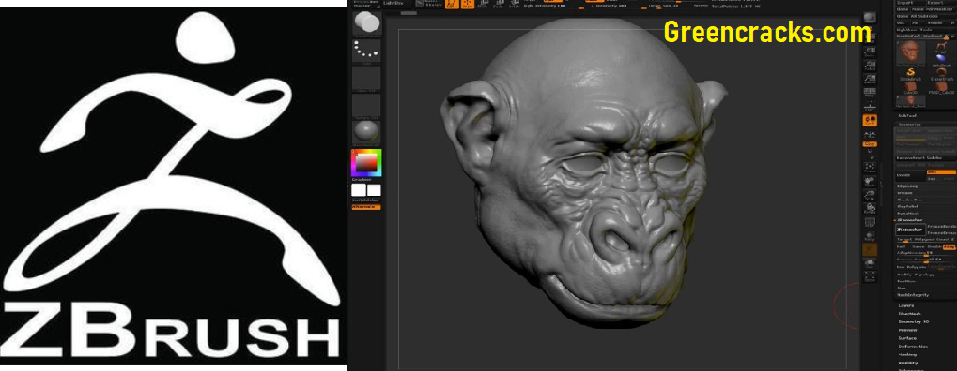Toggle the Draw mode button

(x=468, y=4)
